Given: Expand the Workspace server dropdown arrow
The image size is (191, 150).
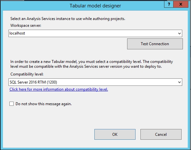Looking at the screenshot, I should [x=179, y=34].
